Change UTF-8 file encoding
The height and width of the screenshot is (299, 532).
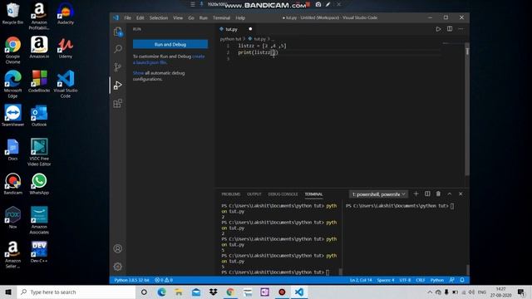[405, 280]
